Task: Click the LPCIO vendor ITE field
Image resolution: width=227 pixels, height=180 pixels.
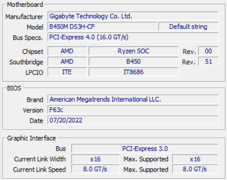Action: pos(67,72)
